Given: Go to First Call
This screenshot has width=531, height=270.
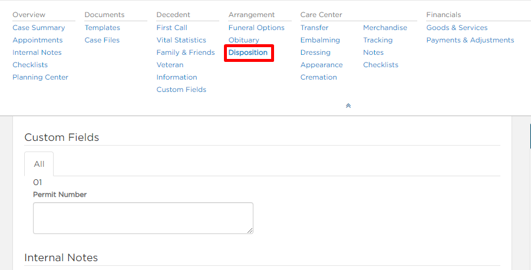Looking at the screenshot, I should click(x=171, y=28).
